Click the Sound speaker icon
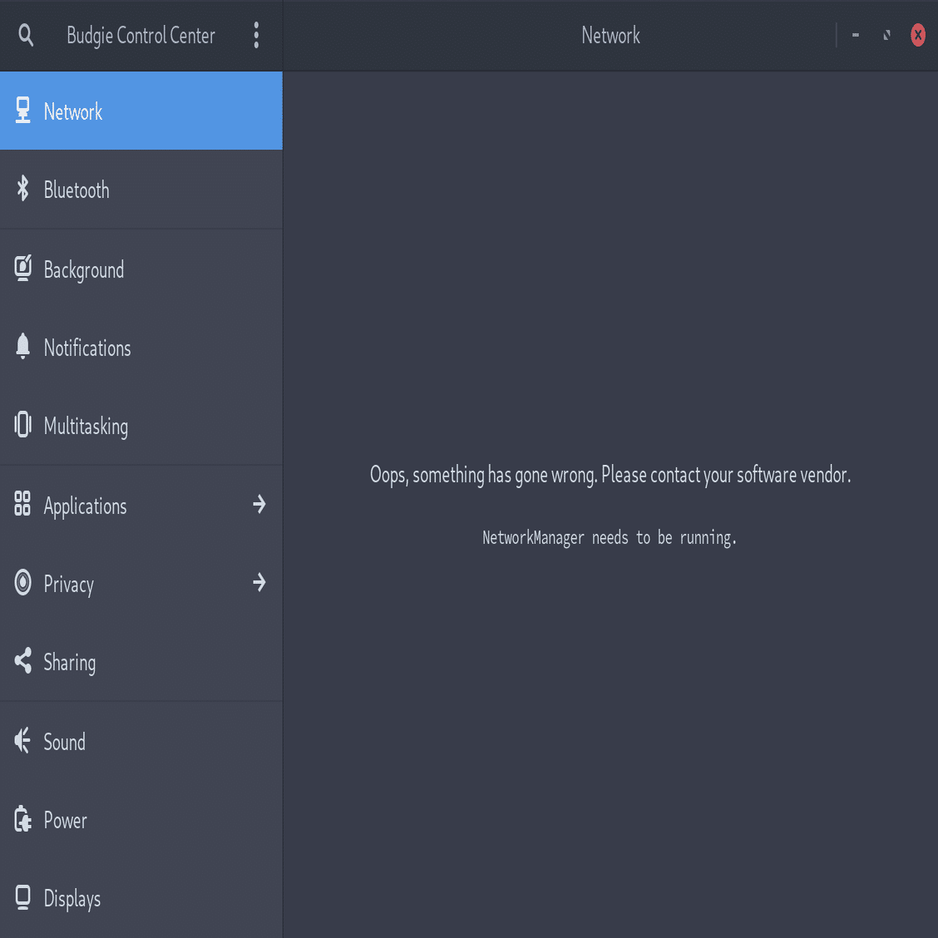Screen dimensions: 938x938 coord(23,740)
